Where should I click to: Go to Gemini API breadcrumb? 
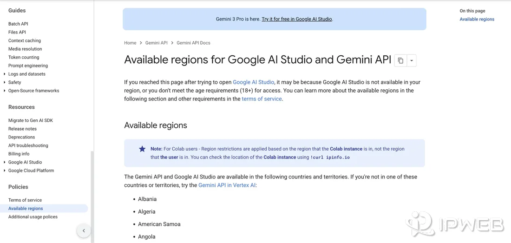[x=157, y=43]
